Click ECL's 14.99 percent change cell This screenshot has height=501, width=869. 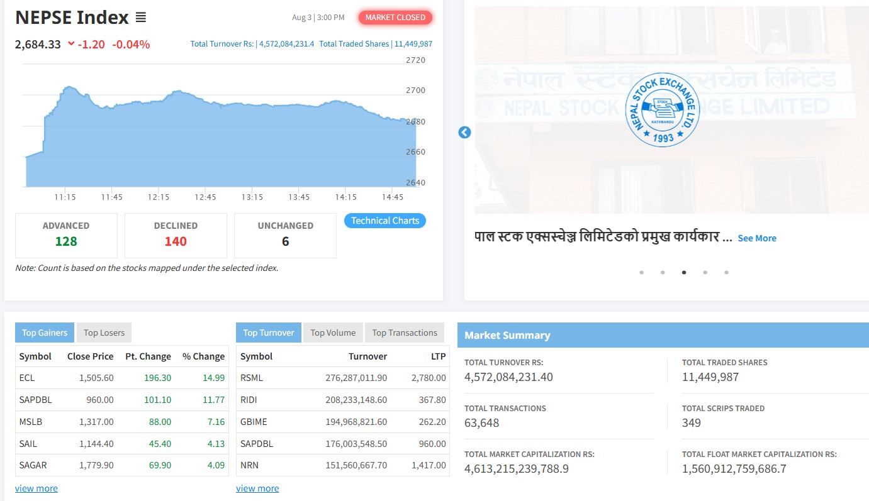point(214,378)
